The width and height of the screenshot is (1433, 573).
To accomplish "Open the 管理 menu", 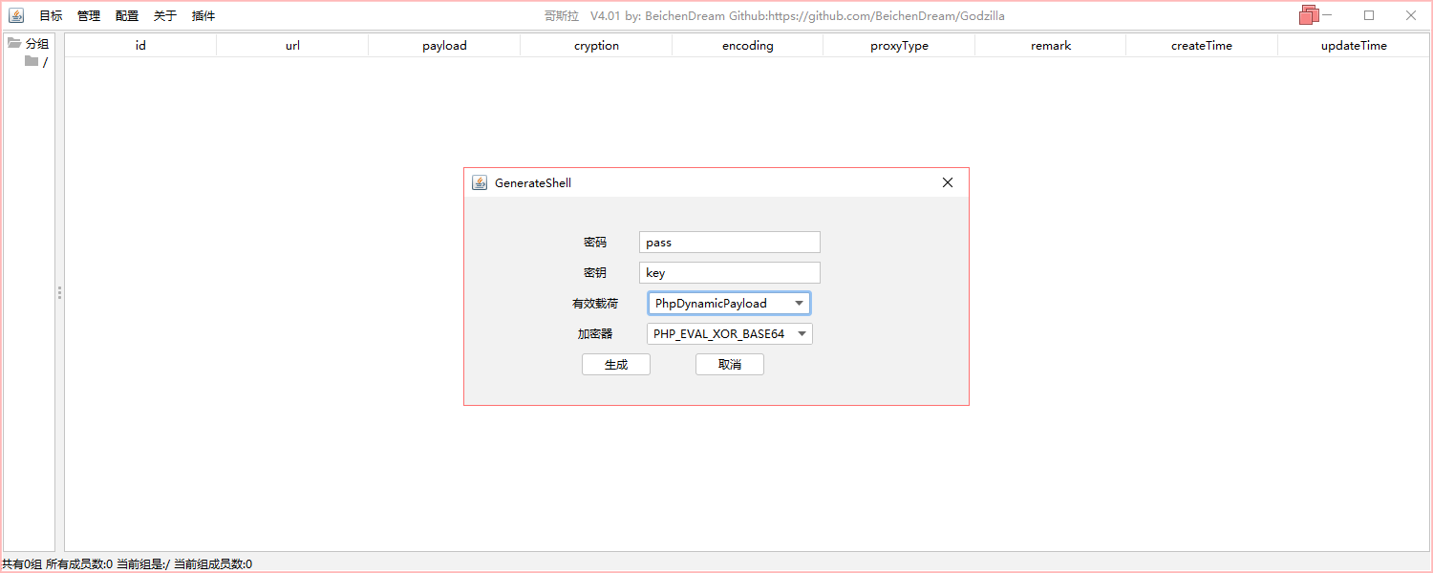I will (89, 16).
